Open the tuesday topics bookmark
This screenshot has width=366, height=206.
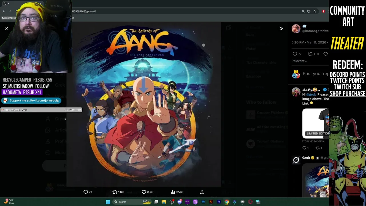pos(9,18)
